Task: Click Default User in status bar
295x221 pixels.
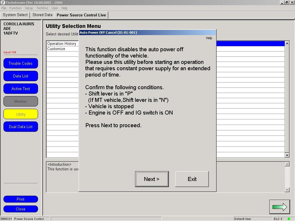Action: (243, 219)
